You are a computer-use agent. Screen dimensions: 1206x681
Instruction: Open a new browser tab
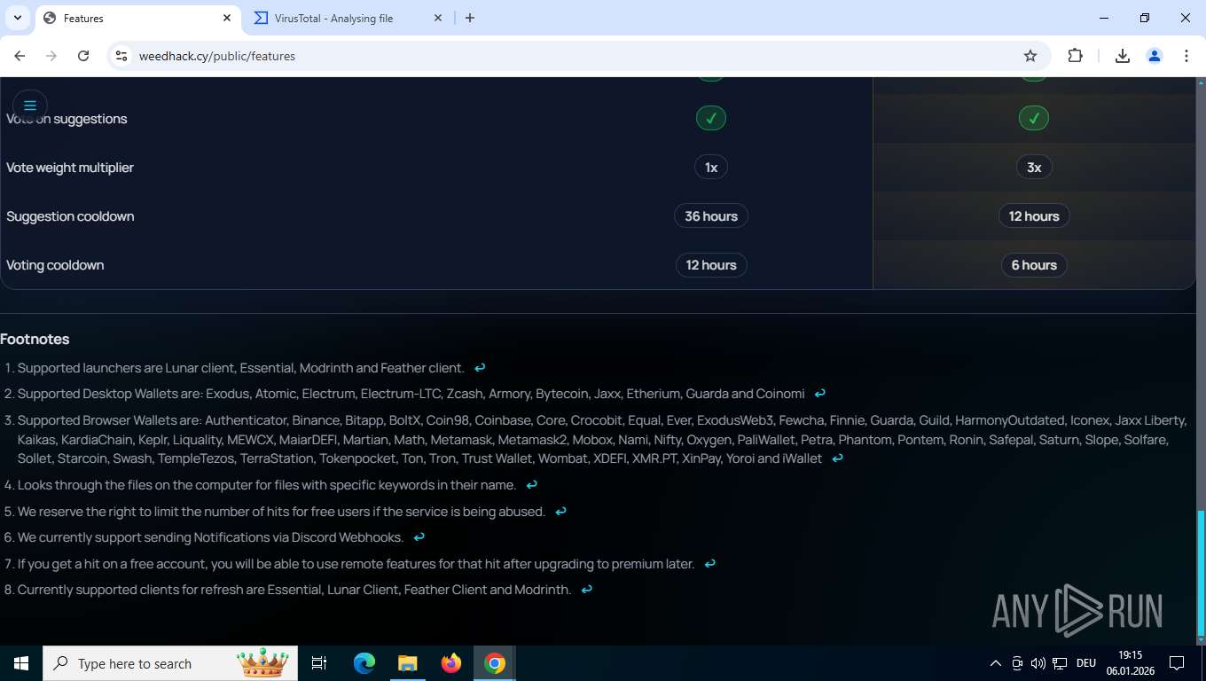(470, 18)
